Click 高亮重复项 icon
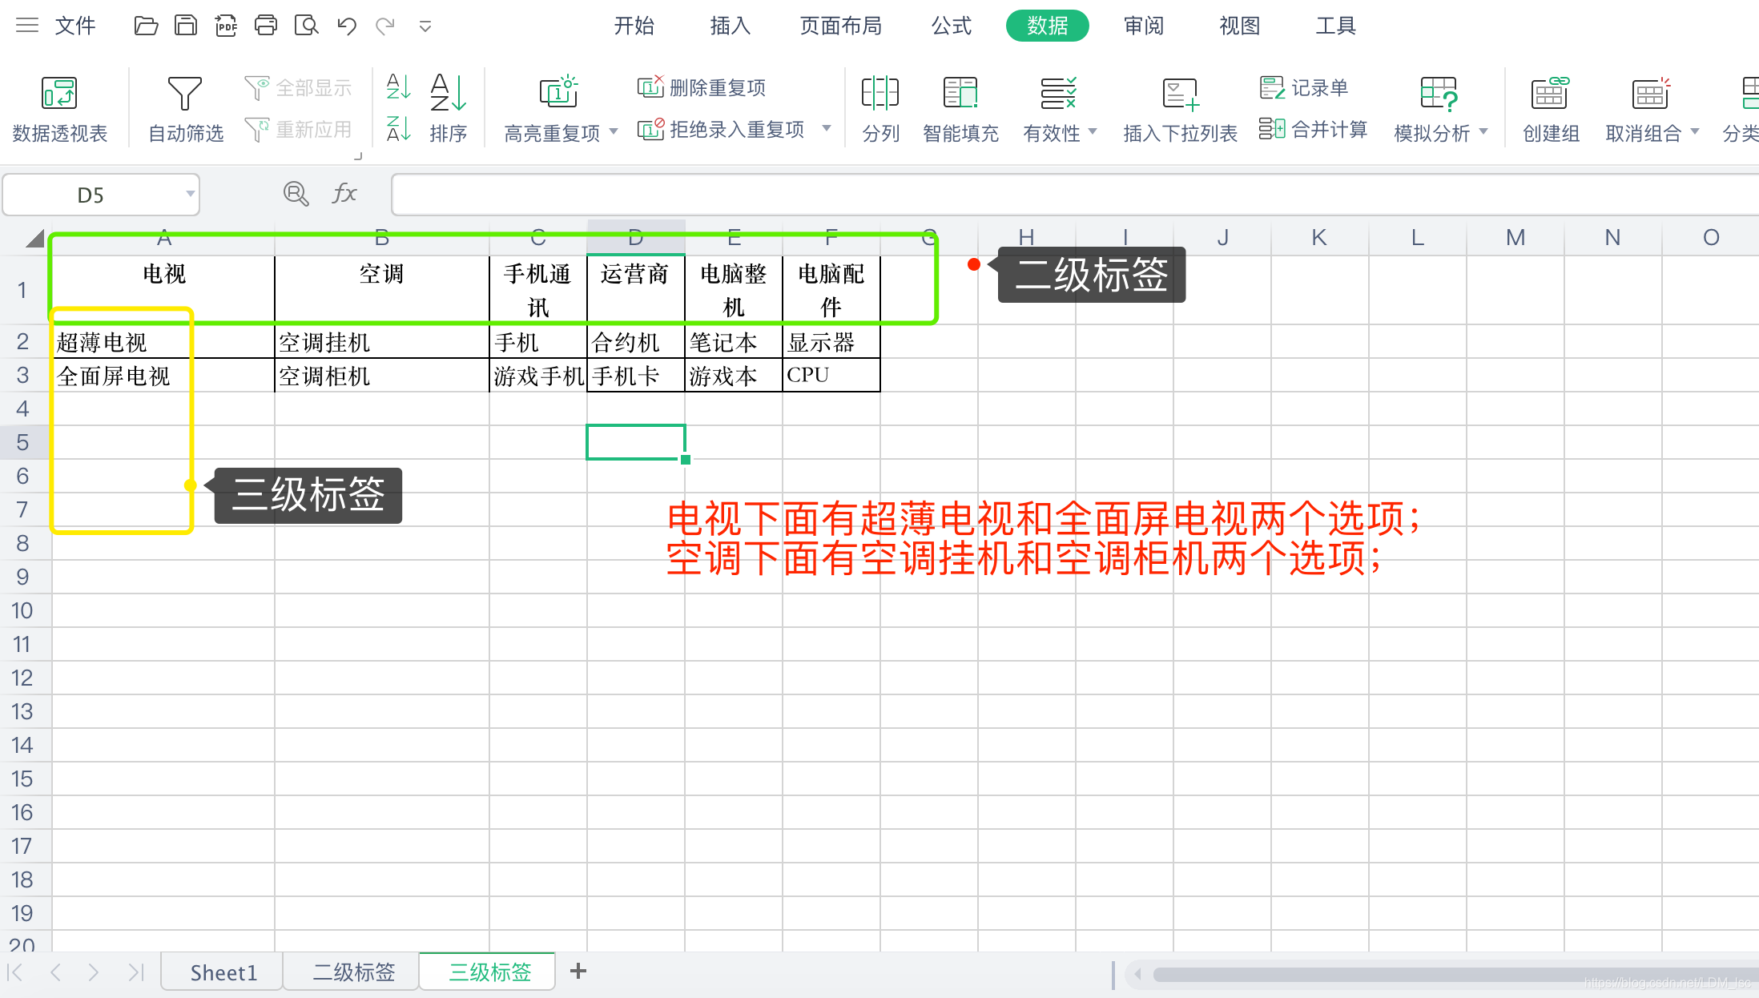1759x998 pixels. tap(558, 92)
